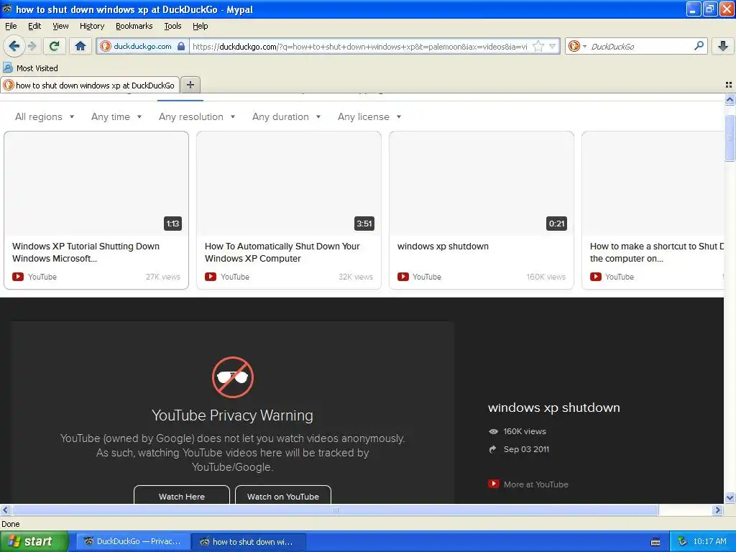
Task: Open the History menu
Action: tap(91, 26)
